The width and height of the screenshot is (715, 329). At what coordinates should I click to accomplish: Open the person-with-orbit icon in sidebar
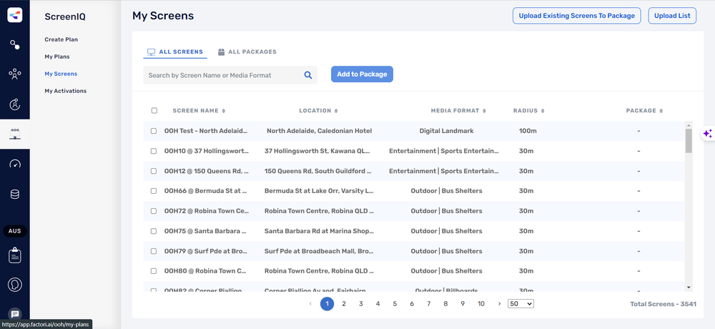[x=14, y=104]
